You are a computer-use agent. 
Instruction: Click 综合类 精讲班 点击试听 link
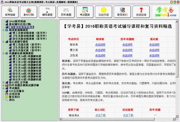pos(100,45)
